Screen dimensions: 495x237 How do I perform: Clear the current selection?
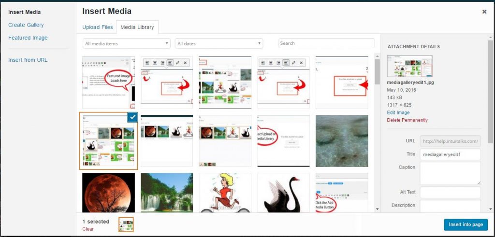pyautogui.click(x=88, y=229)
